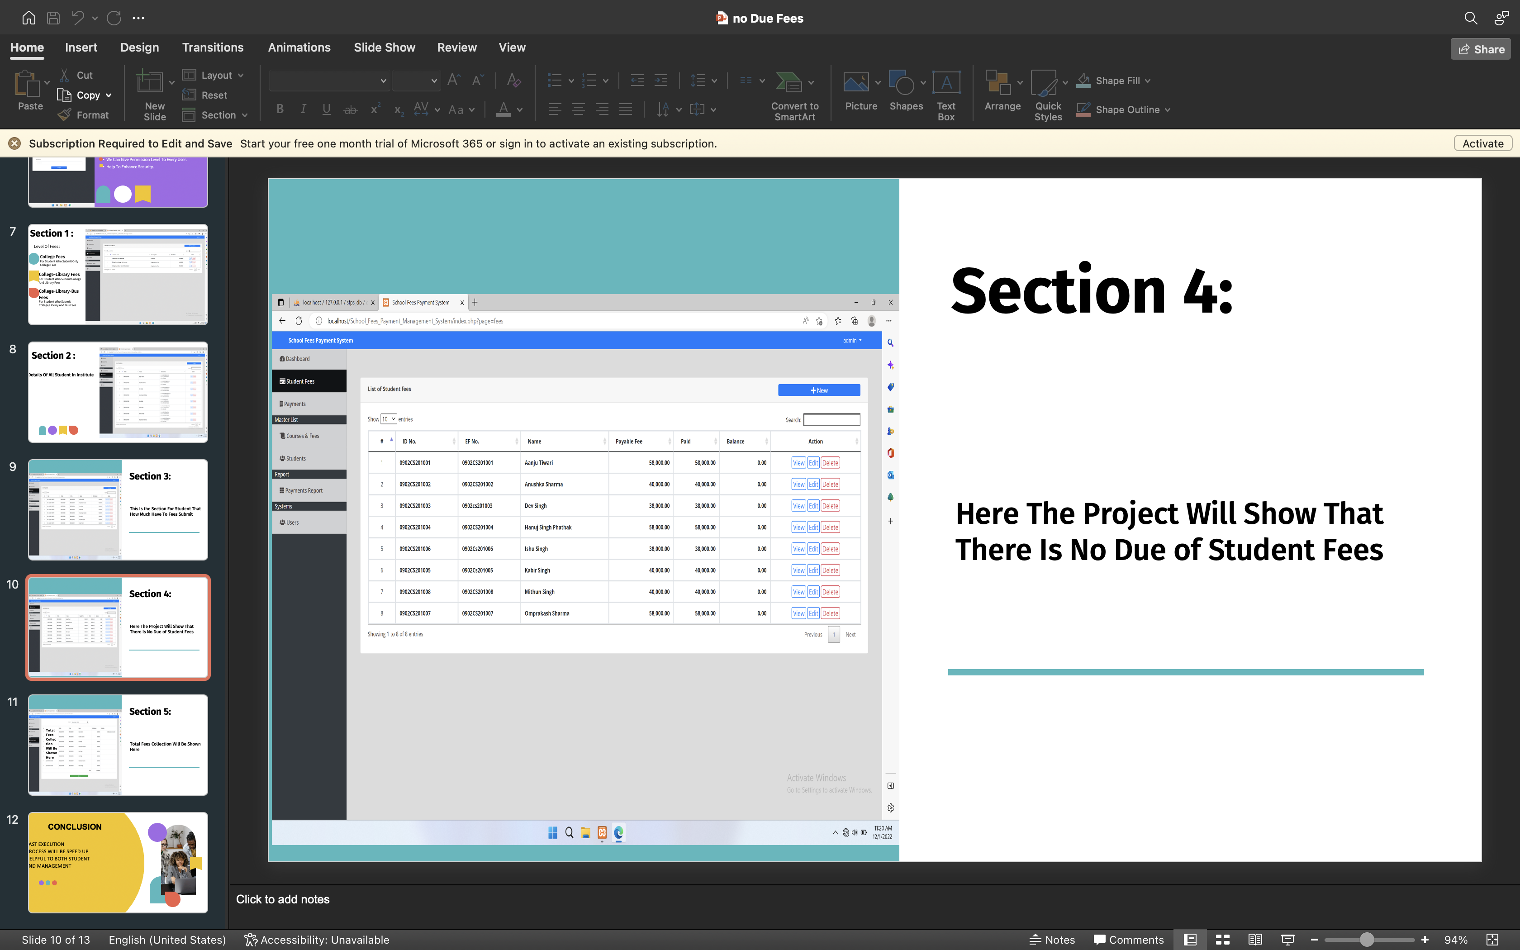This screenshot has height=950, width=1520.
Task: Click Convert to SmartArt icon
Action: pos(789,83)
